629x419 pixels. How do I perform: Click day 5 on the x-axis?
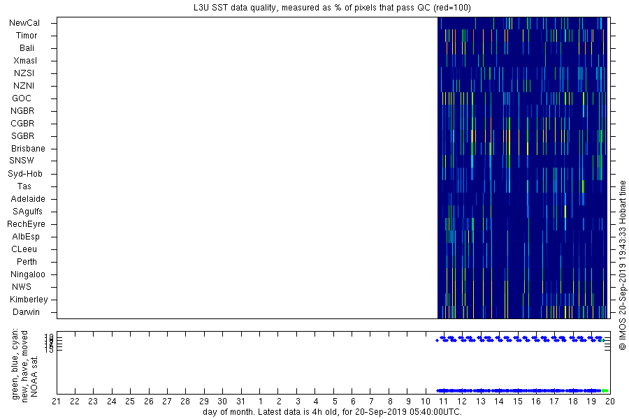pyautogui.click(x=335, y=402)
